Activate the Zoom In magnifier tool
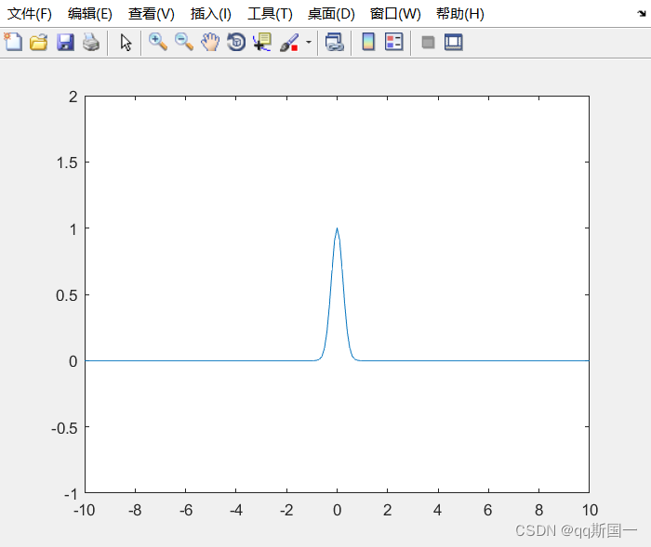Viewport: 651px width, 547px height. click(158, 42)
